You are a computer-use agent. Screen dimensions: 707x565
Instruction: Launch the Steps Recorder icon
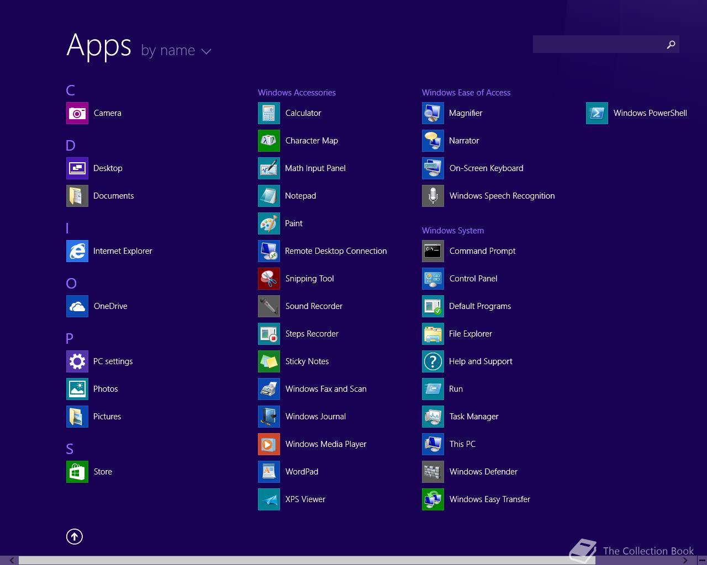pyautogui.click(x=269, y=334)
